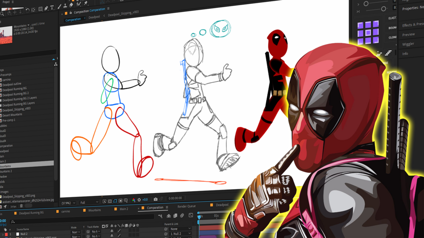This screenshot has height=238, width=424.
Task: Click the Parent pick whip for Null 2
Action: coord(165,229)
